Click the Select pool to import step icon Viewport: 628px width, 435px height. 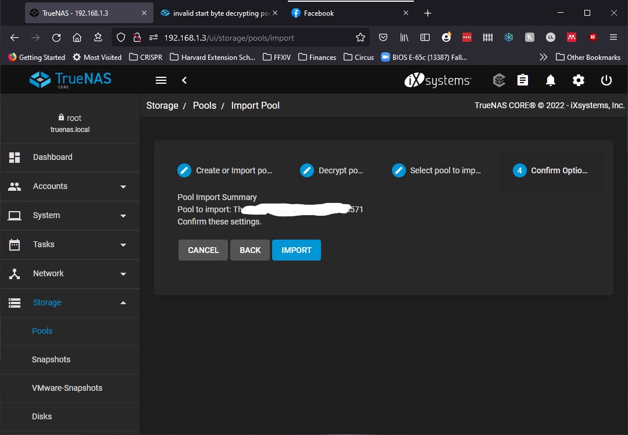(x=398, y=170)
